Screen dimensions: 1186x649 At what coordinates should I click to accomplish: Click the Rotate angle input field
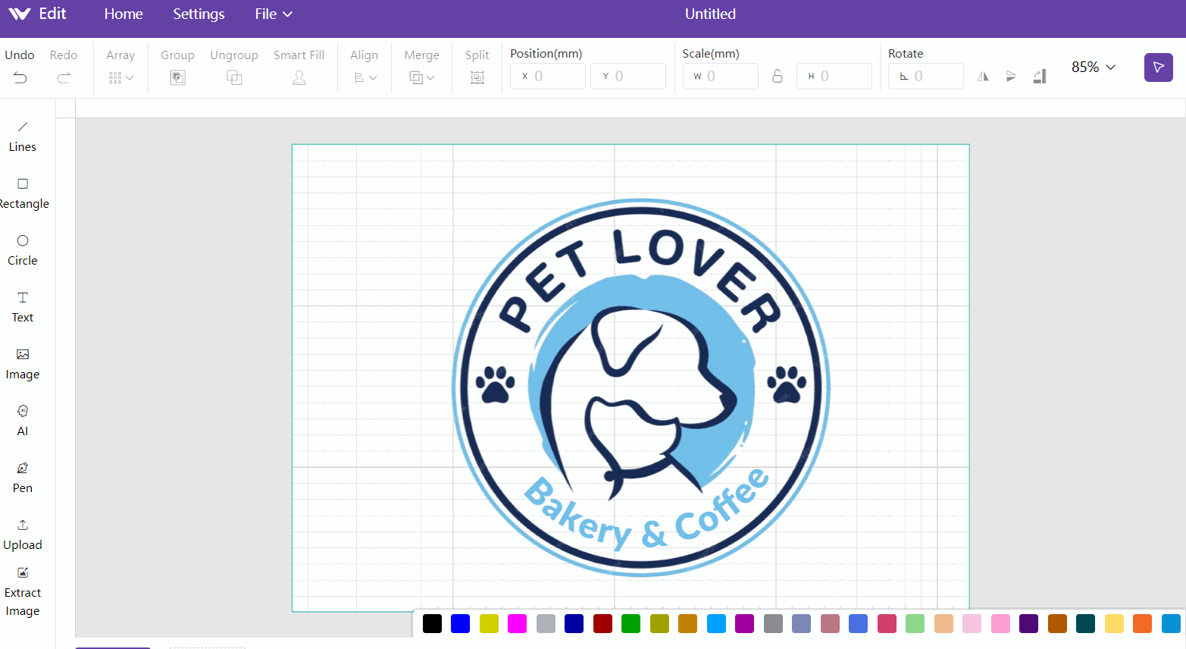[x=926, y=76]
